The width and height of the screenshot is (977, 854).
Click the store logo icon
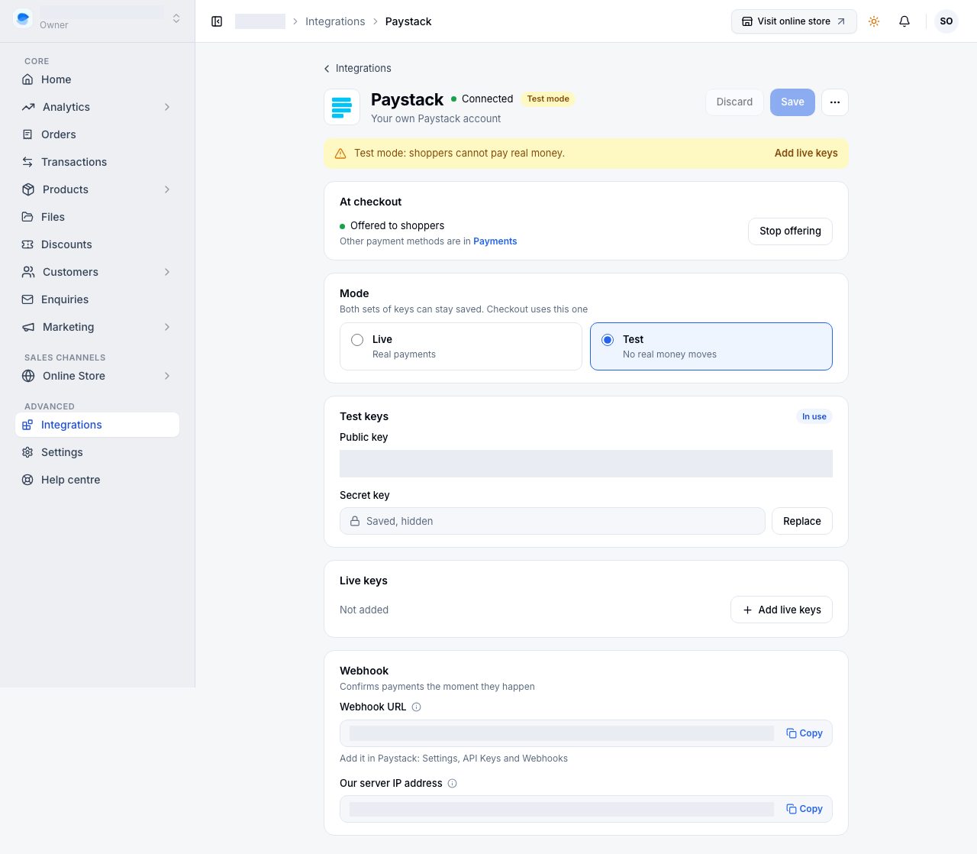pyautogui.click(x=23, y=18)
